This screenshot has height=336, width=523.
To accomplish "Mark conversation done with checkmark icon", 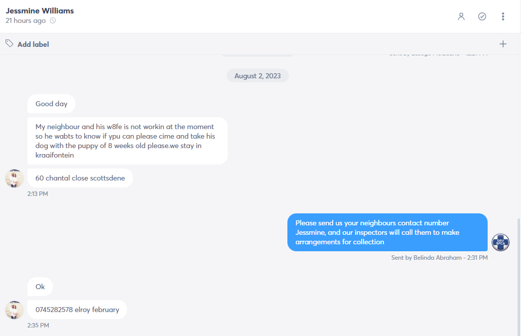I will tap(482, 16).
